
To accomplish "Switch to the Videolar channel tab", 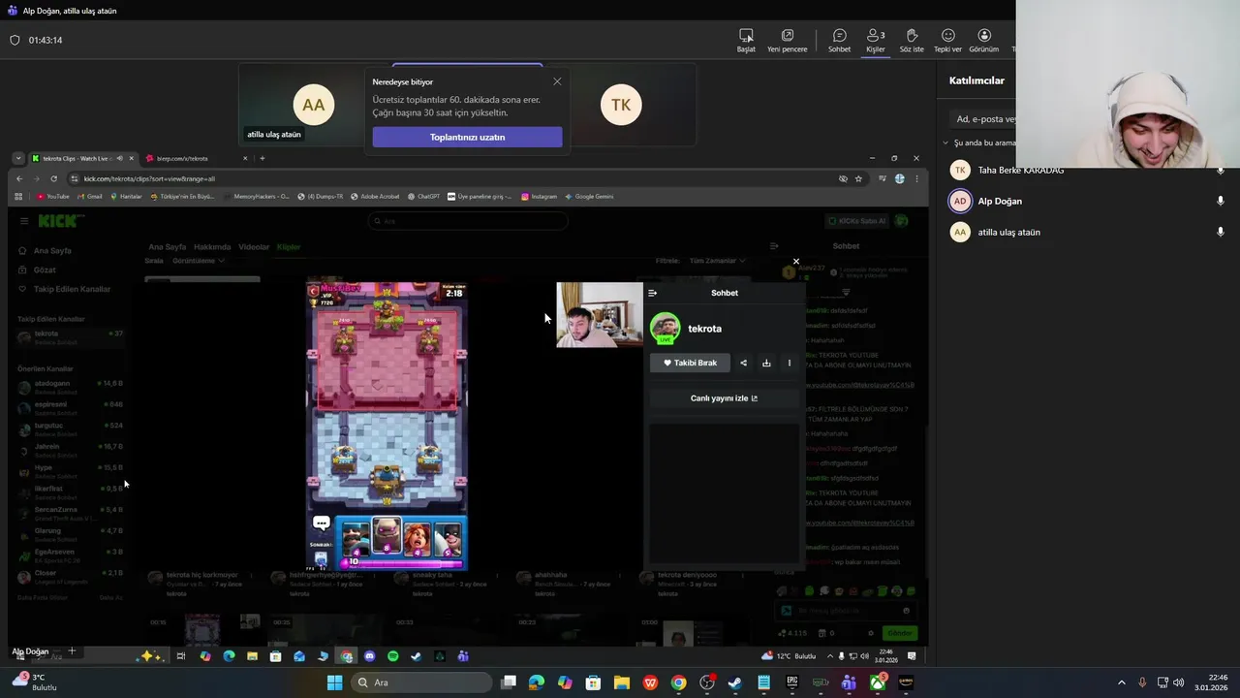I will tap(254, 247).
